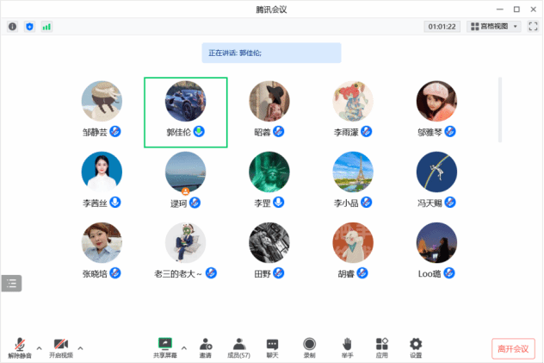Toggle 开启视频 camera button
Image resolution: width=544 pixels, height=363 pixels.
pos(61,347)
